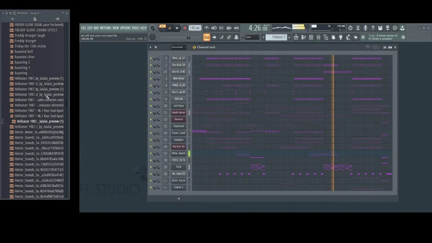The image size is (432, 243).
Task: Mute the Cubist 2 channel green light
Action: pos(151,187)
